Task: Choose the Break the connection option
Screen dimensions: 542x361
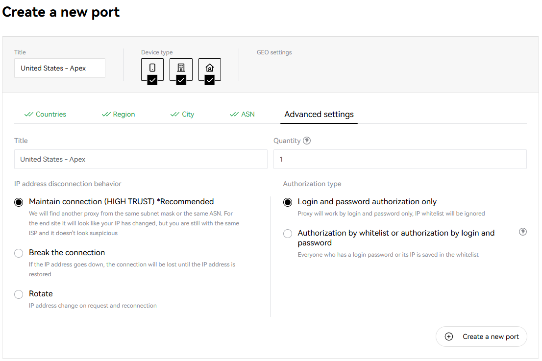Action: pyautogui.click(x=19, y=253)
